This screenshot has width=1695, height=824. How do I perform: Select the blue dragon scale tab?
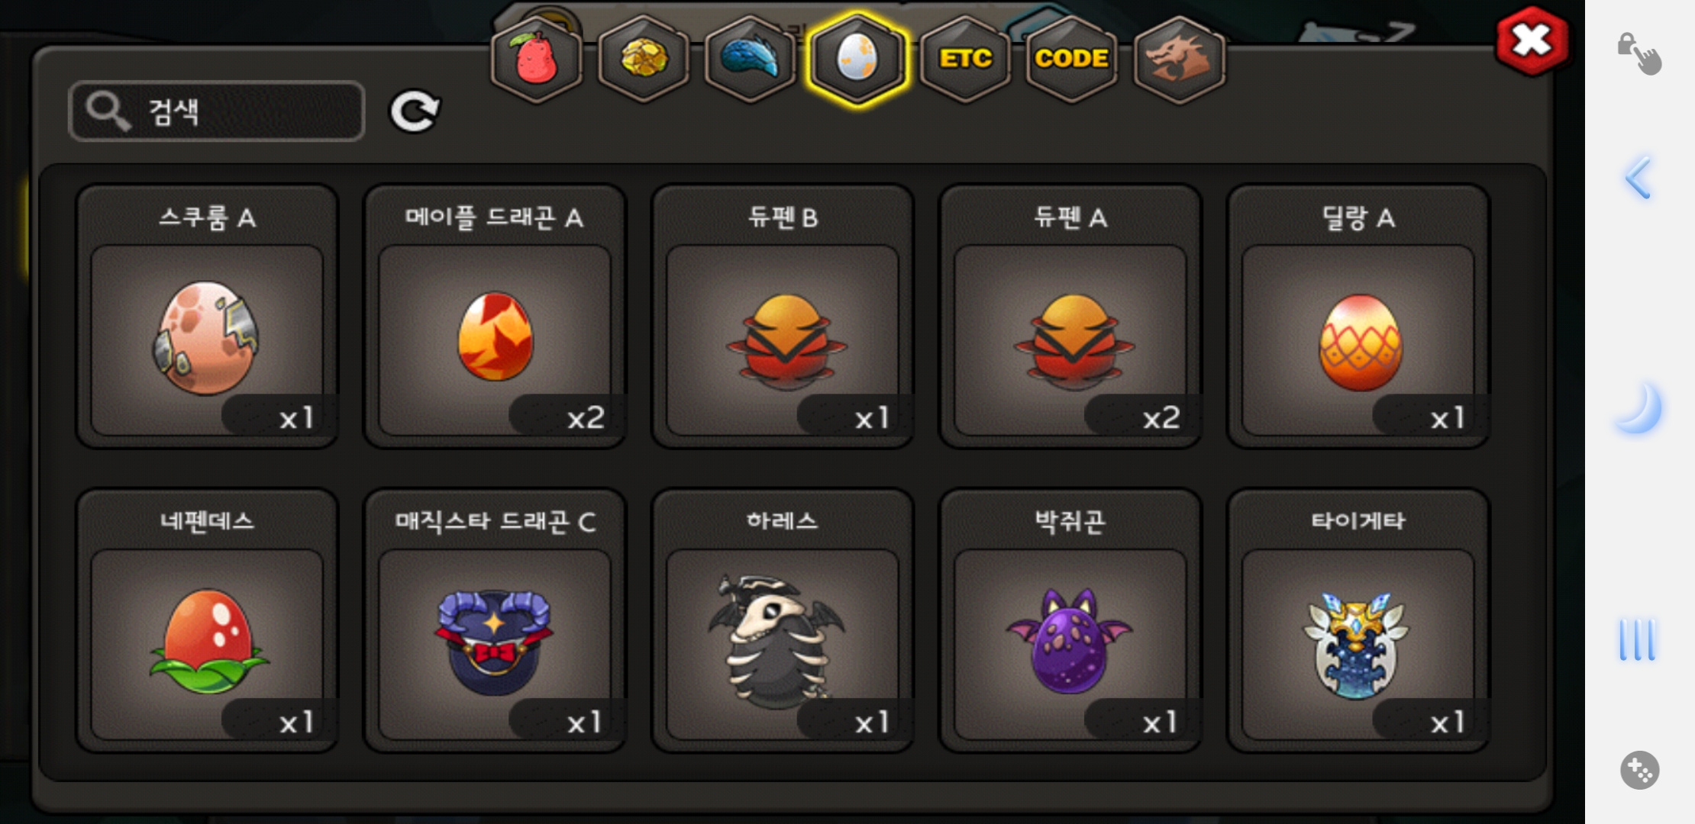751,60
